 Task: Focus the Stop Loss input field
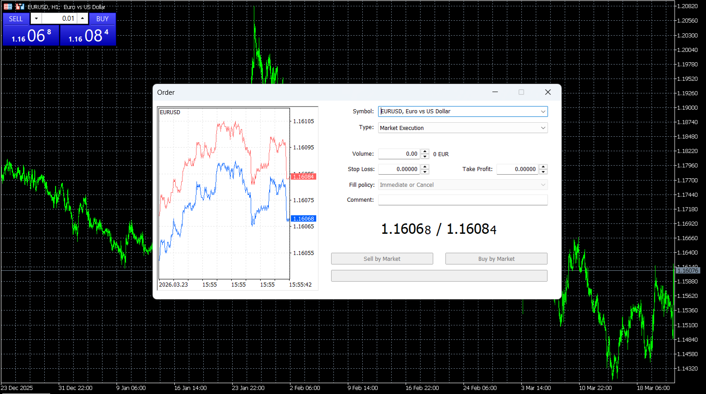tap(399, 169)
